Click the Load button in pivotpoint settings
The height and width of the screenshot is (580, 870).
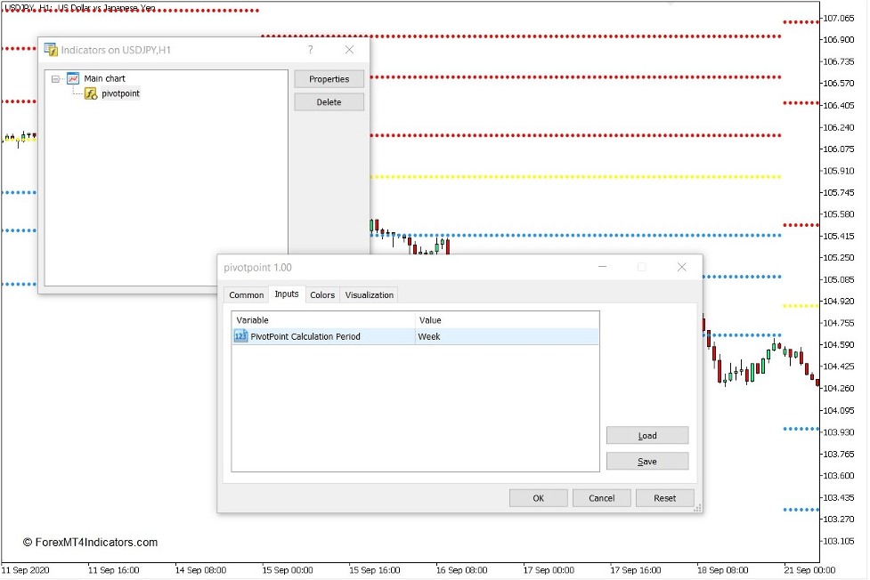click(x=646, y=435)
